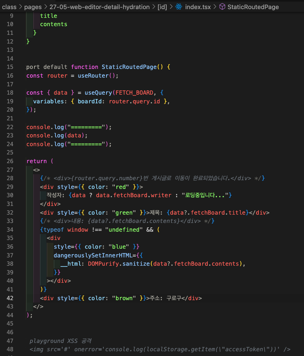The image size is (304, 356).
Task: Click 'dangerouslySetInnerHTML' attribute
Action: (x=93, y=255)
